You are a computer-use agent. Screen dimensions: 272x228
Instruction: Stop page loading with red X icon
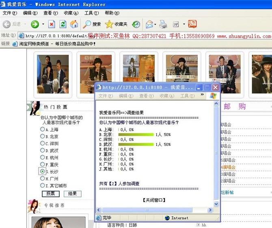coord(52,24)
